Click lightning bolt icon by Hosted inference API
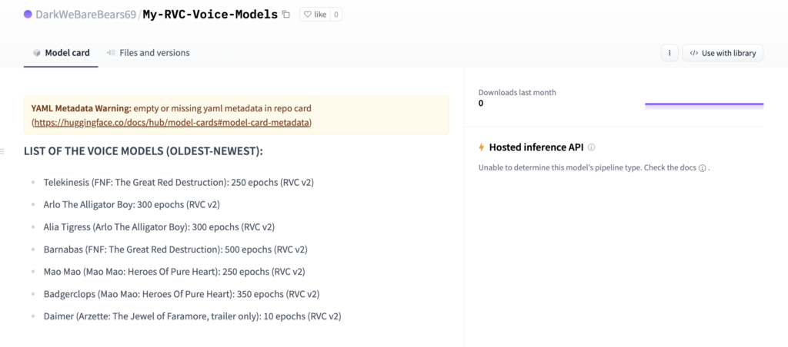The image size is (788, 347). click(x=482, y=147)
